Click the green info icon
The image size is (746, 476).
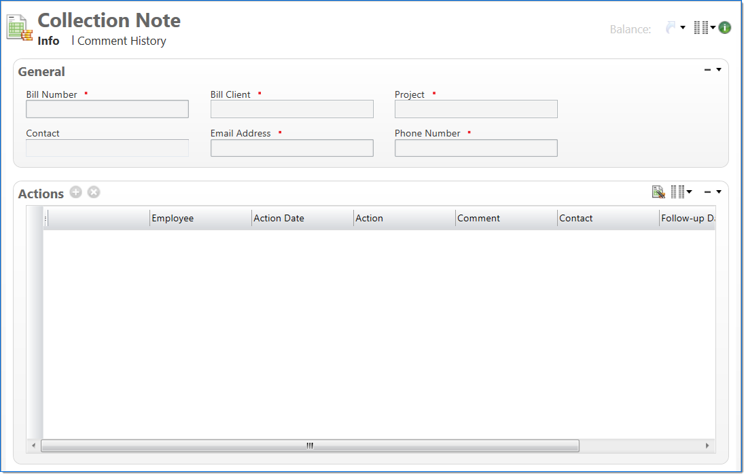pos(725,28)
